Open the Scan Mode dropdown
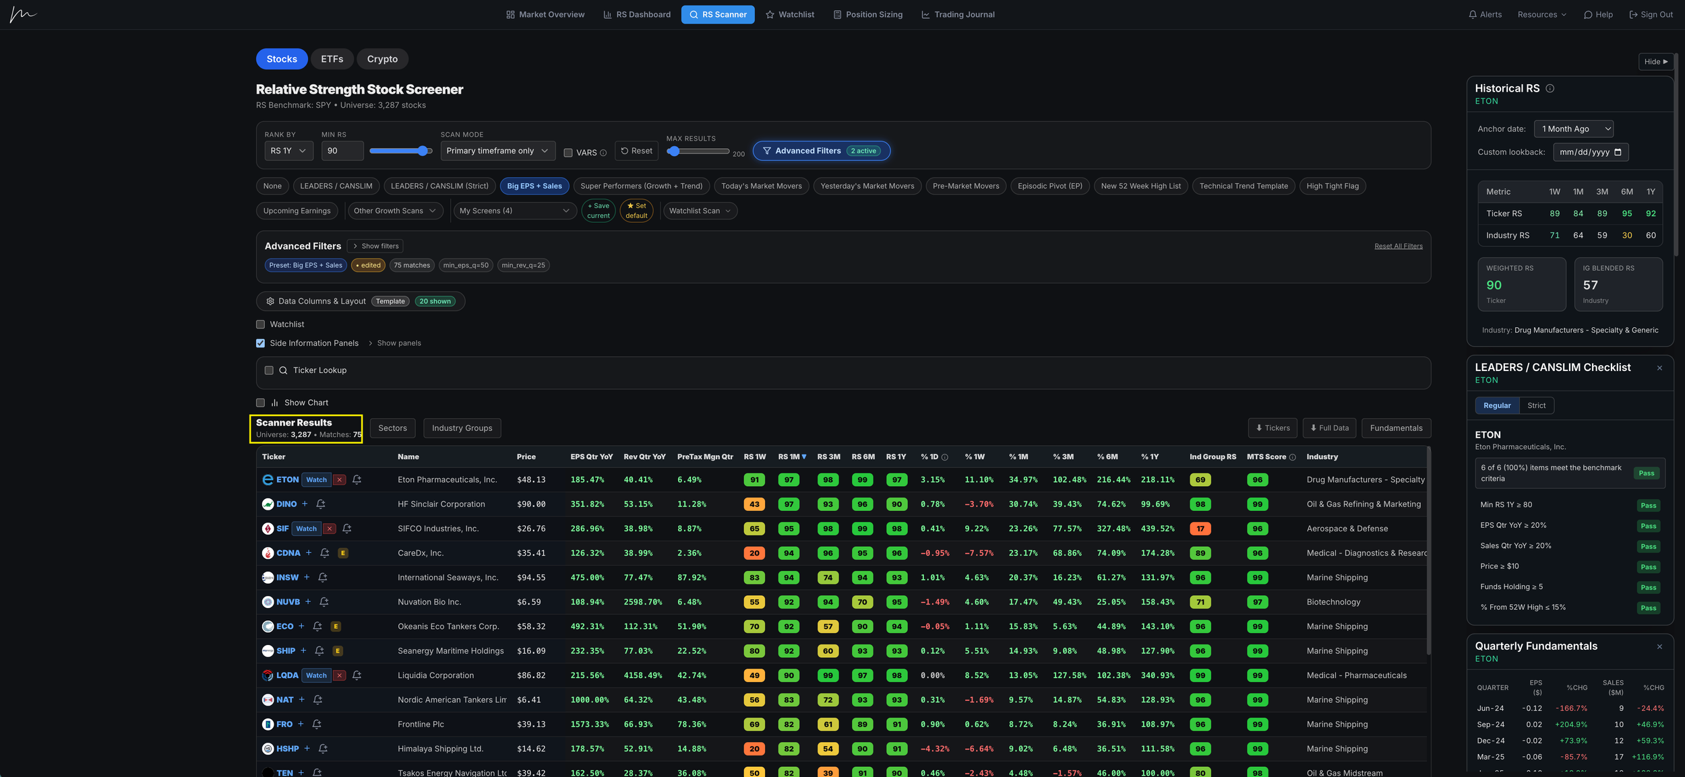The width and height of the screenshot is (1685, 777). [x=498, y=151]
